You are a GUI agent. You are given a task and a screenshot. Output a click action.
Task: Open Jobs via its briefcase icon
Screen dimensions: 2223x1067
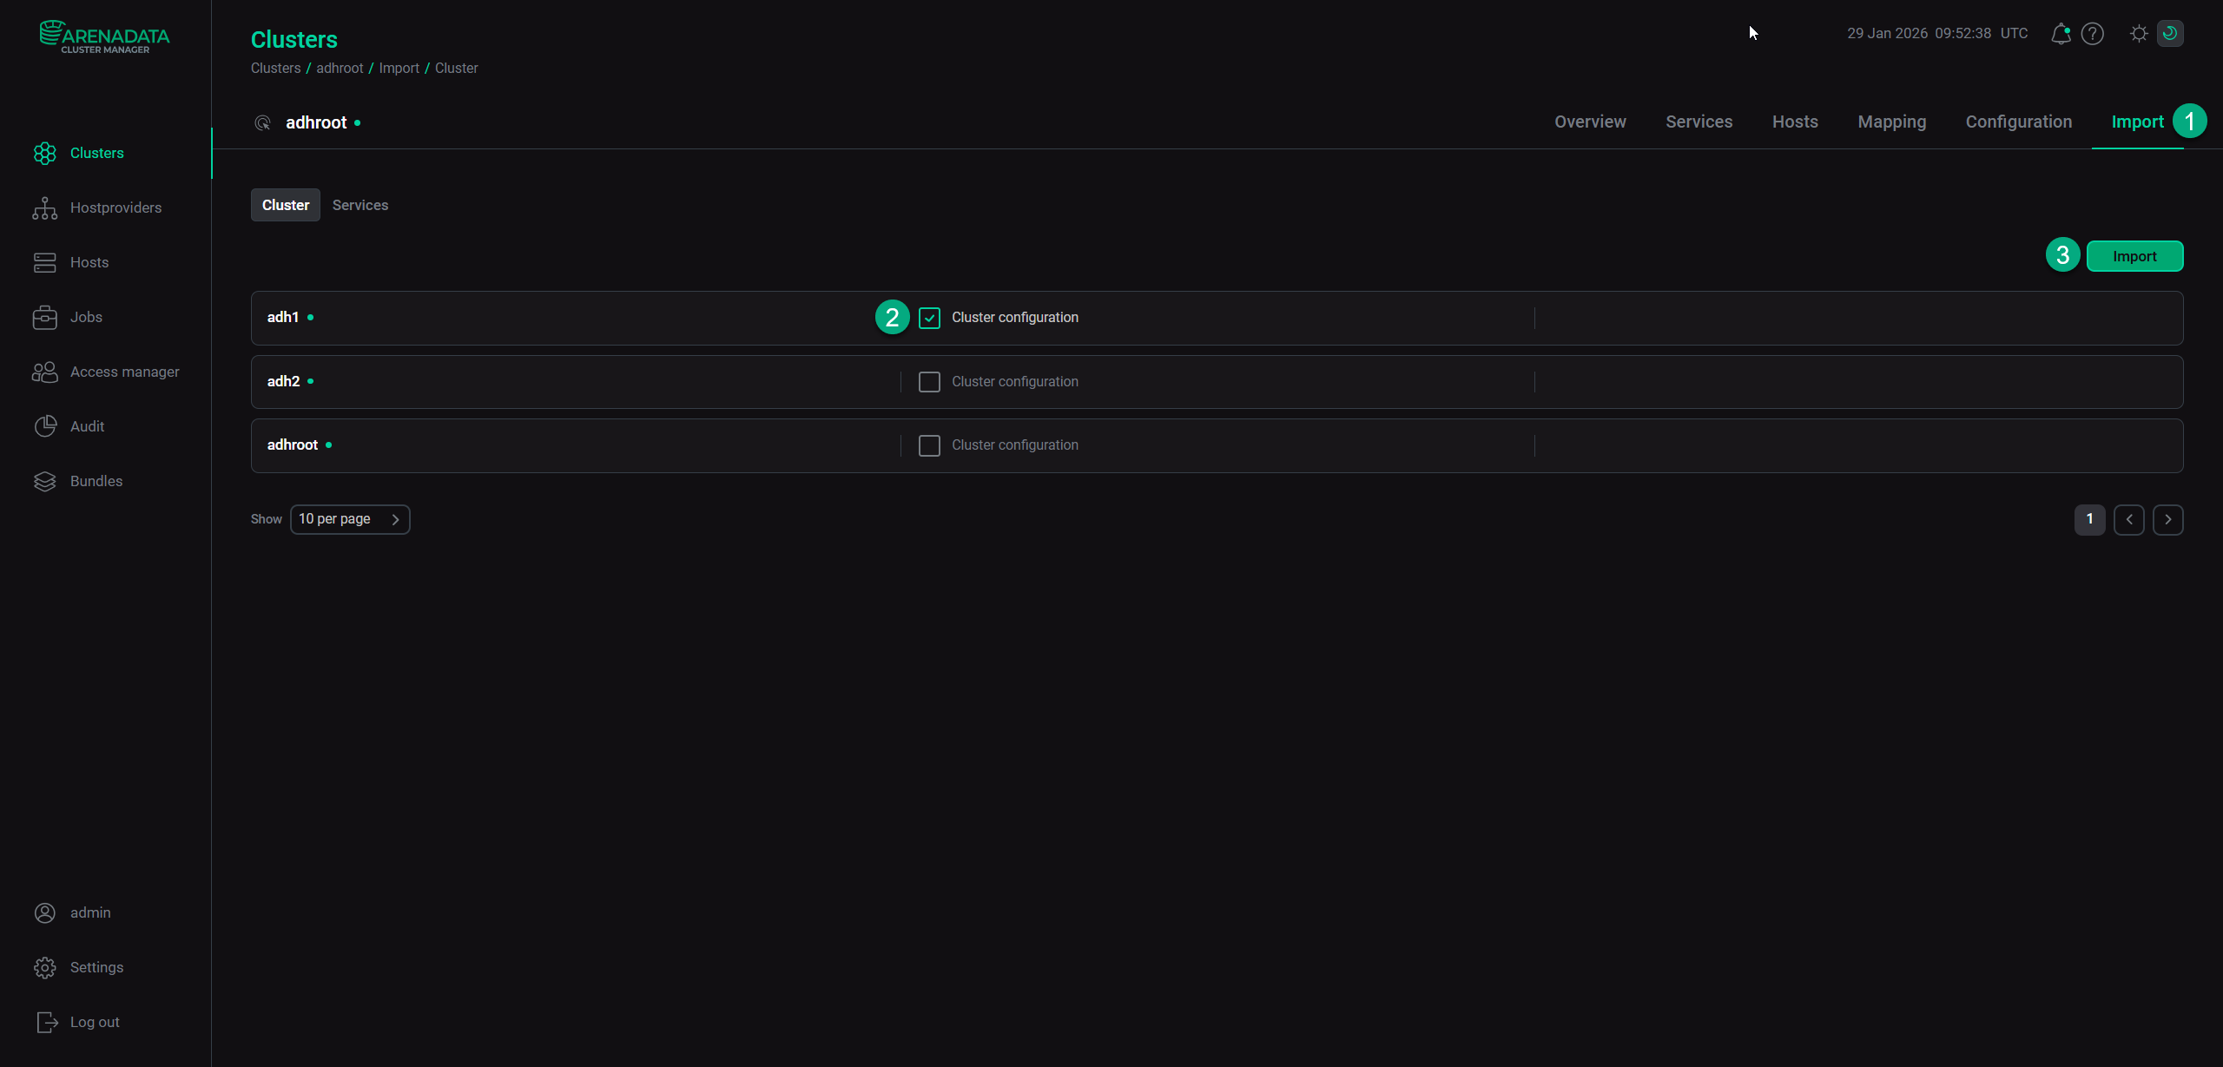(45, 318)
